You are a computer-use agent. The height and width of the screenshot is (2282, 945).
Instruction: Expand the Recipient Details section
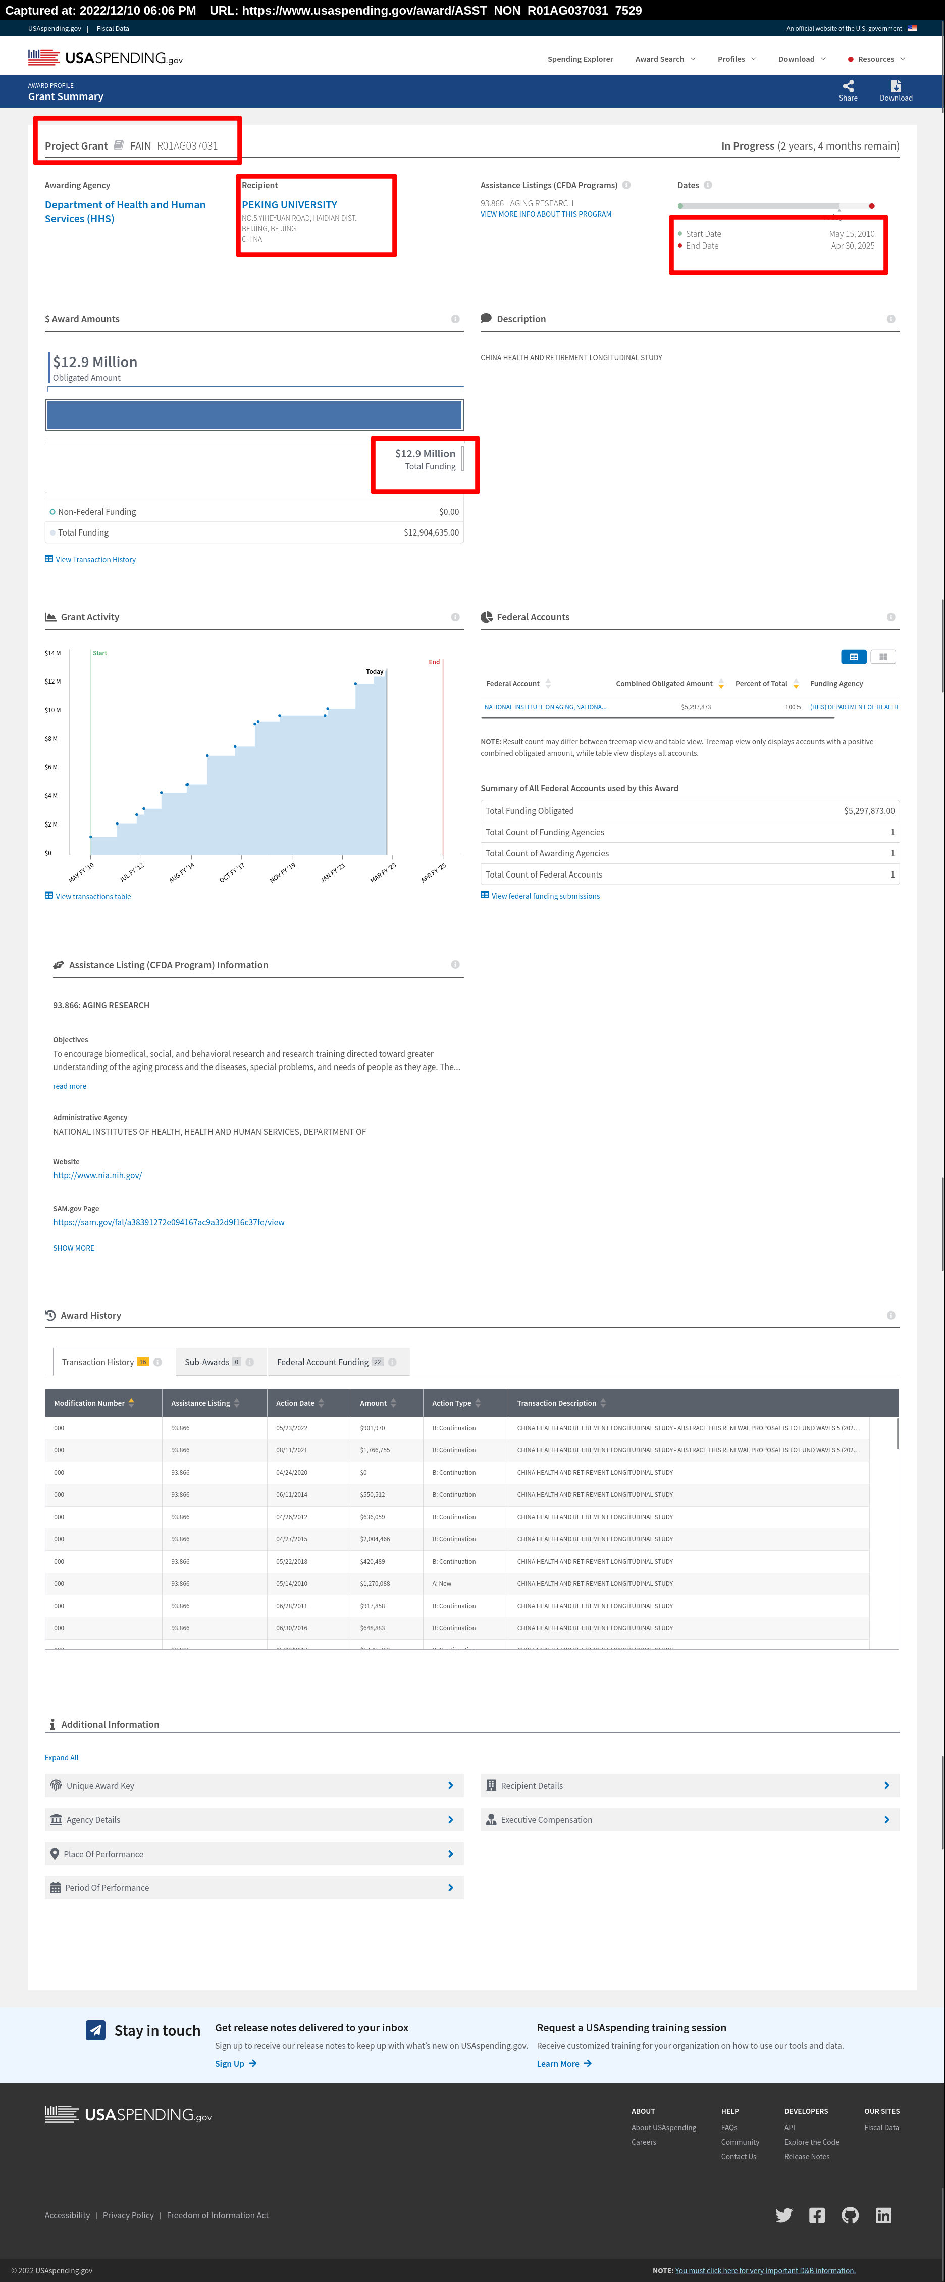pos(690,1786)
